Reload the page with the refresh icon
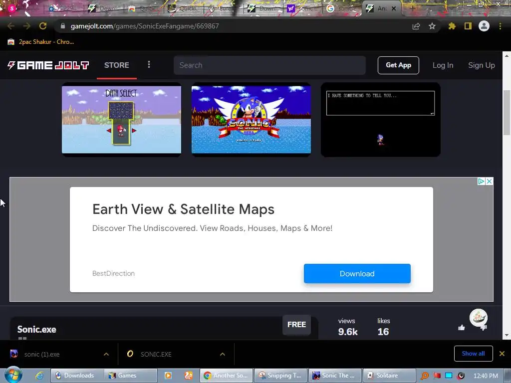Screen dimensions: 511x383 tap(43, 26)
